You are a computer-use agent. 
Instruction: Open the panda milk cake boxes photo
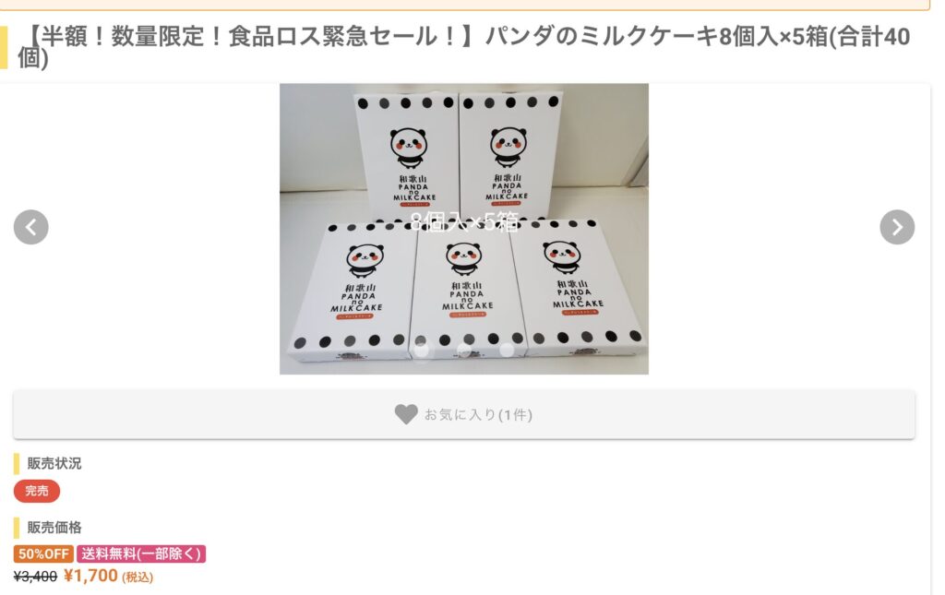click(464, 229)
